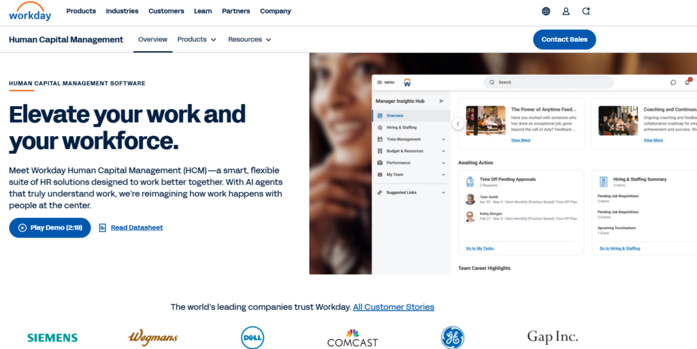Select the Overview tab

(152, 39)
